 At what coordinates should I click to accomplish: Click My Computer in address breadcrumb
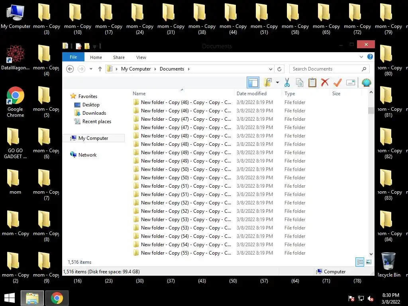pyautogui.click(x=136, y=69)
